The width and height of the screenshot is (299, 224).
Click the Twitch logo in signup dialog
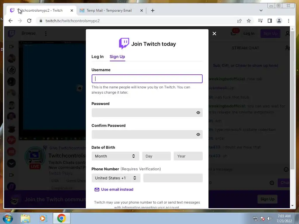click(124, 43)
